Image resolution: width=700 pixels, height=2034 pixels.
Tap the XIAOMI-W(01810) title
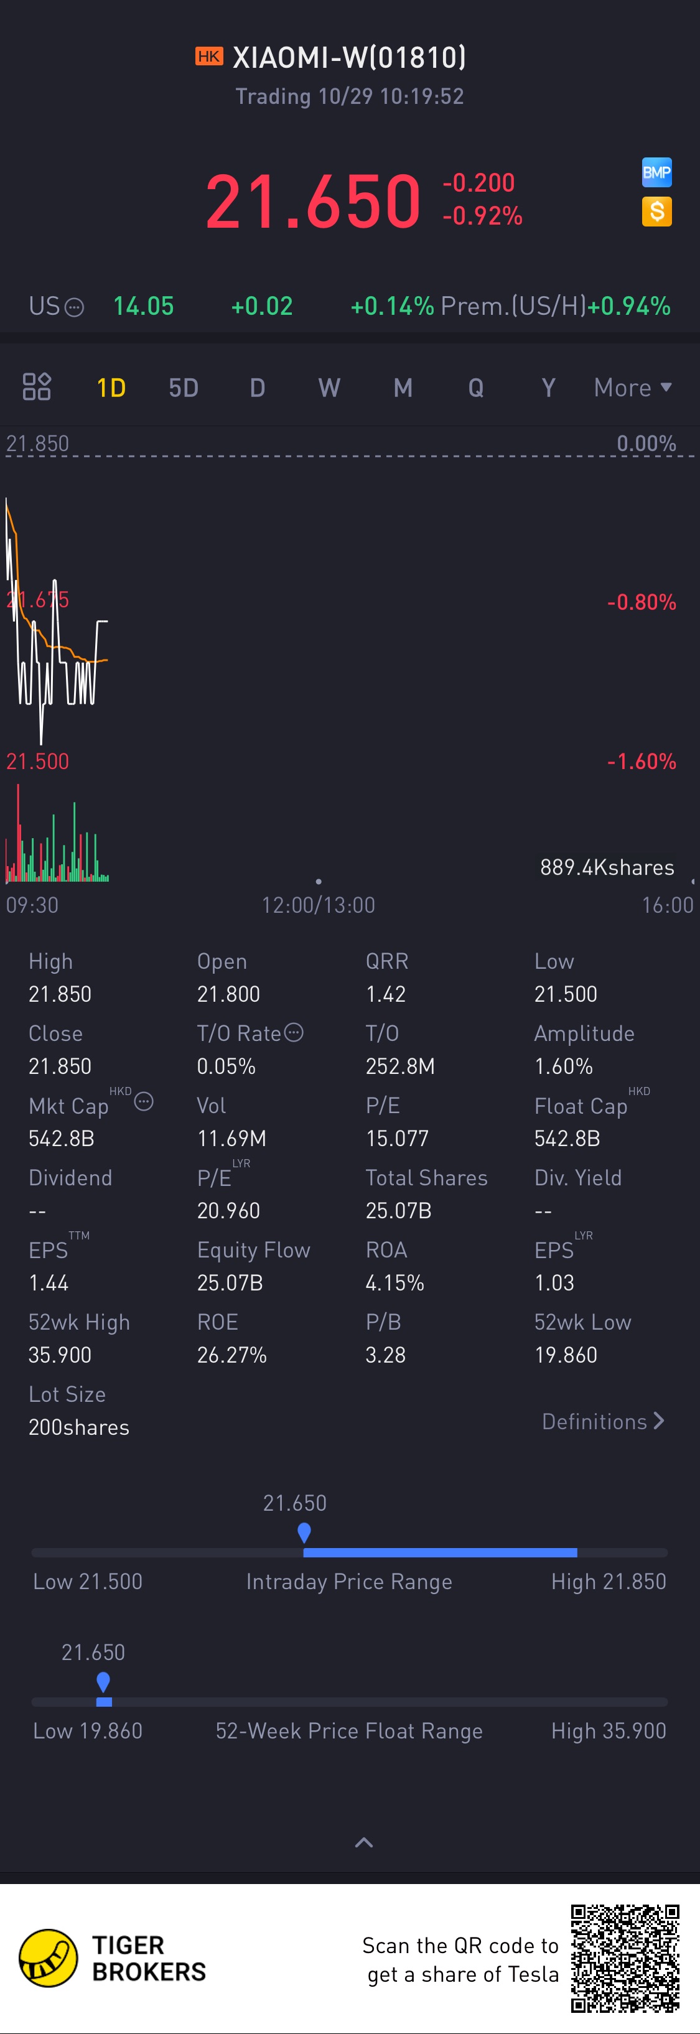[x=350, y=57]
